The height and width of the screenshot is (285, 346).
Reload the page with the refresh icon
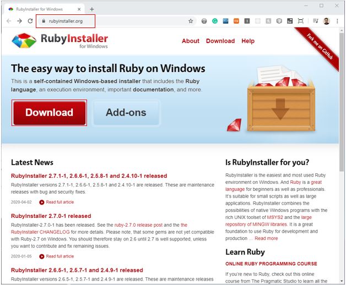click(30, 21)
